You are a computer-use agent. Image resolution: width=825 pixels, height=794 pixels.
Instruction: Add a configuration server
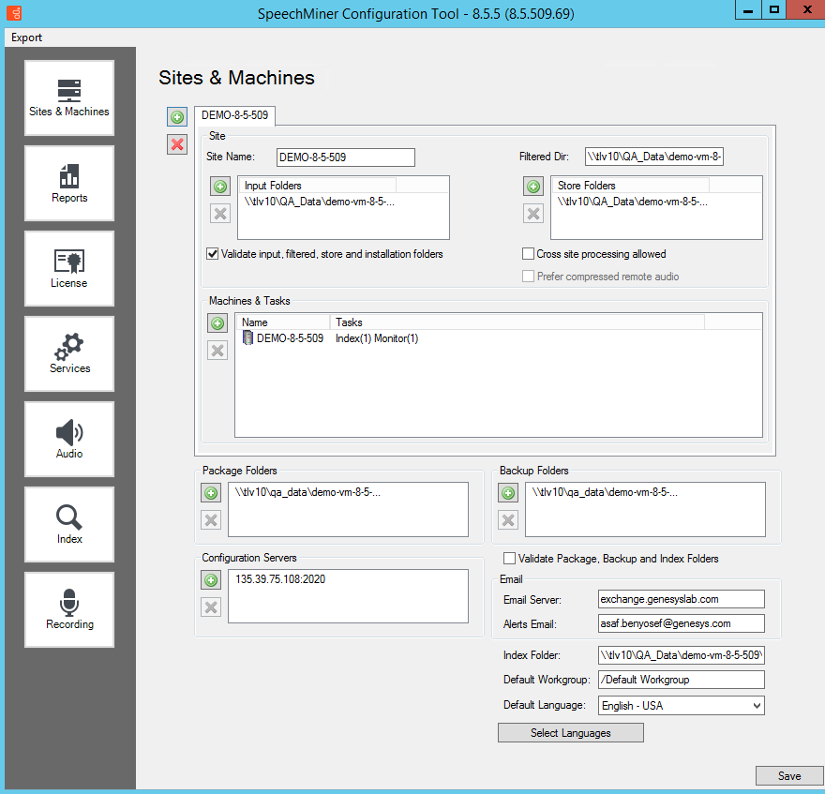coord(211,580)
